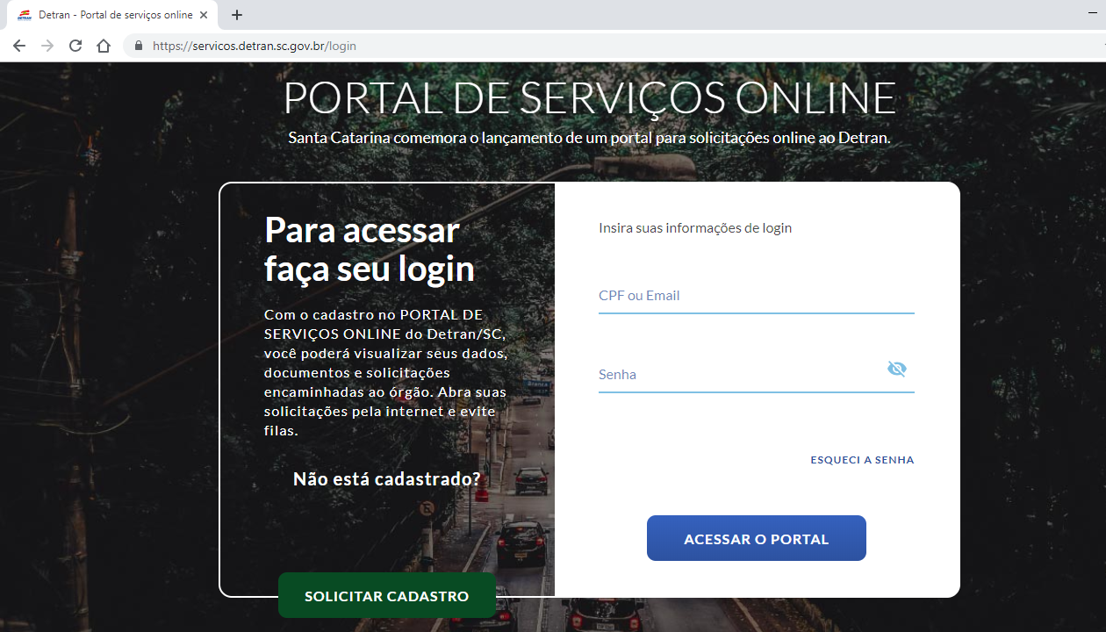
Task: Click the Detran logo icon on the browser tab
Action: pyautogui.click(x=26, y=14)
